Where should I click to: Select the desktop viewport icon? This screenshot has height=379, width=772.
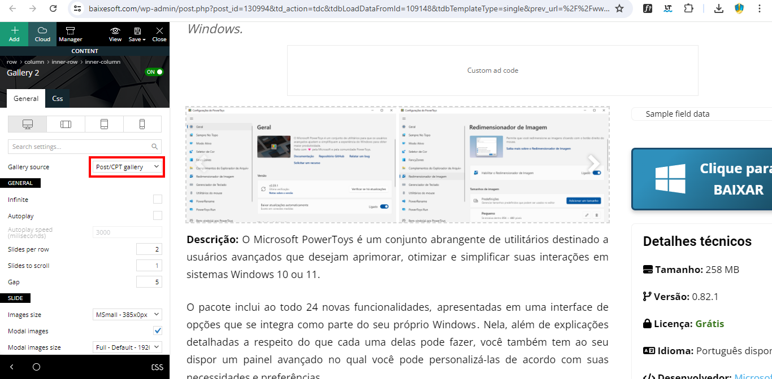(27, 124)
